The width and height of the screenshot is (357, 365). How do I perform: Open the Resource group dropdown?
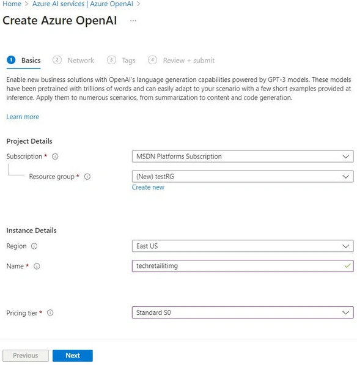(243, 177)
